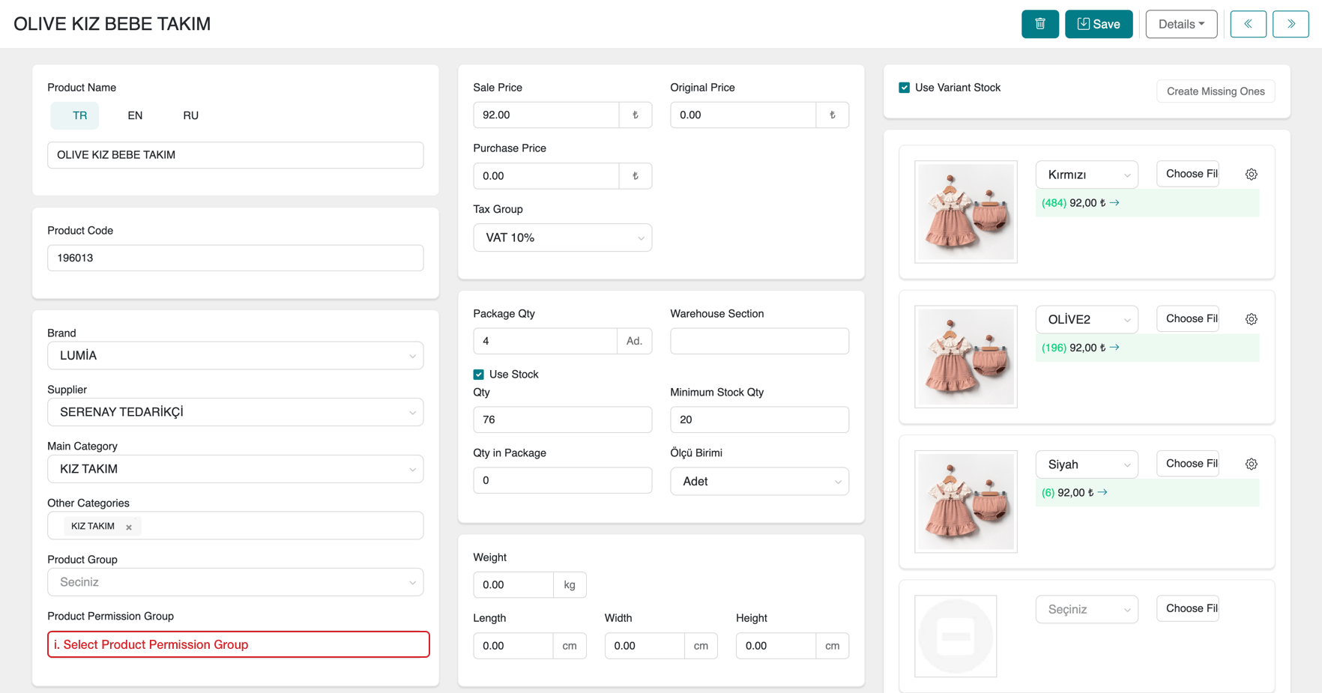Toggle the Use Stock checkbox
The image size is (1322, 693).
pyautogui.click(x=479, y=375)
